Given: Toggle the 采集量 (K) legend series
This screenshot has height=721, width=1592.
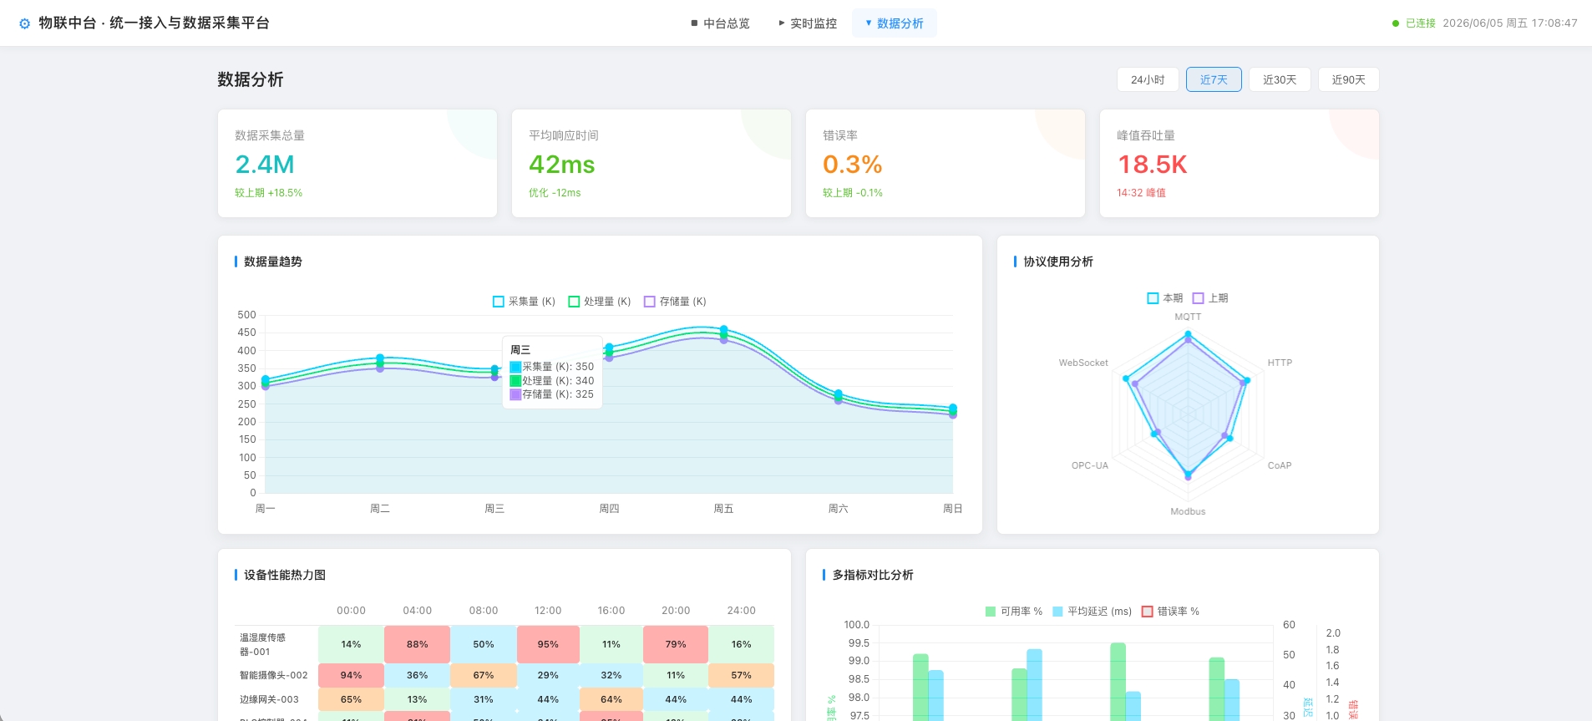Looking at the screenshot, I should 524,302.
